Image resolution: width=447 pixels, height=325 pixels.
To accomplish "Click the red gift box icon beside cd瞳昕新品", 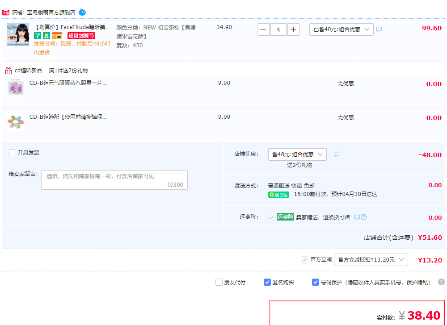I will pos(8,70).
